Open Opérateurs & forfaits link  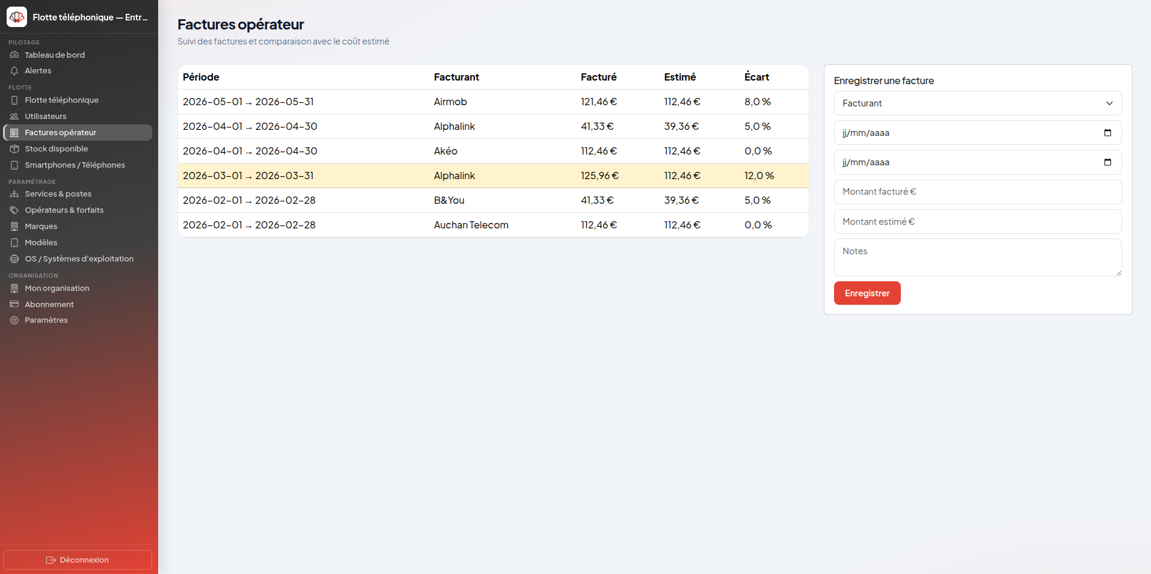coord(78,210)
